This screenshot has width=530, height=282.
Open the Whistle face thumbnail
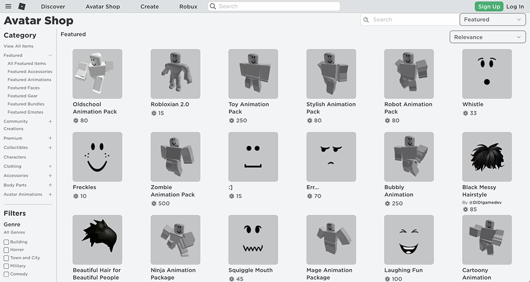pos(487,74)
